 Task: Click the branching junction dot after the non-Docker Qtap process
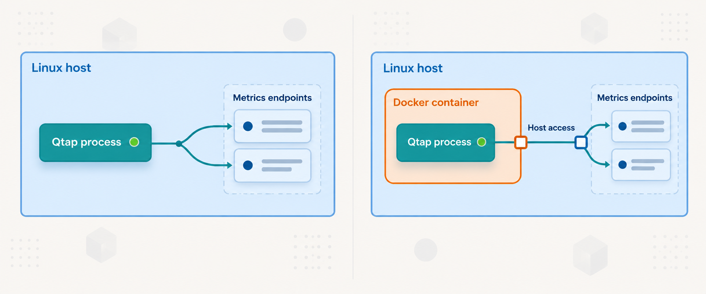tap(178, 144)
